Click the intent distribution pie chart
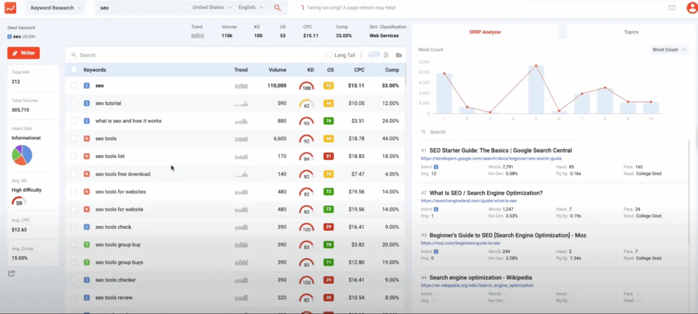This screenshot has width=698, height=314. [22, 155]
